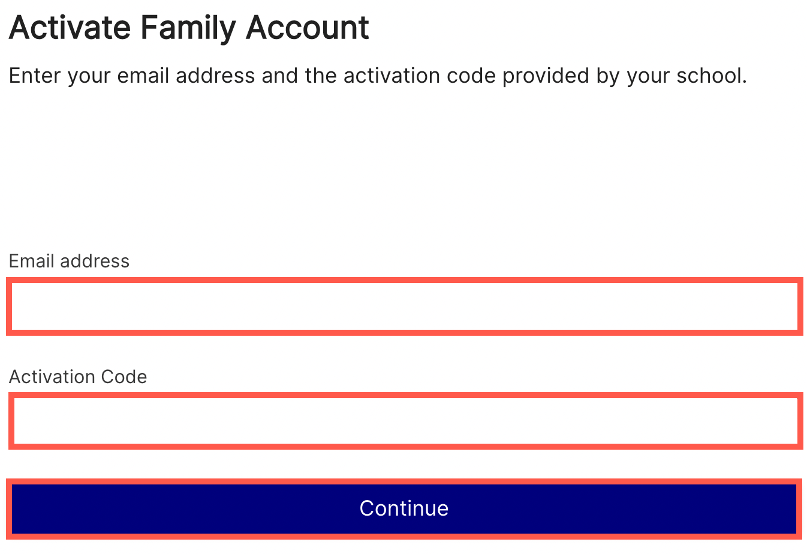Select the second red-outlined text field
The height and width of the screenshot is (554, 807).
[x=405, y=421]
